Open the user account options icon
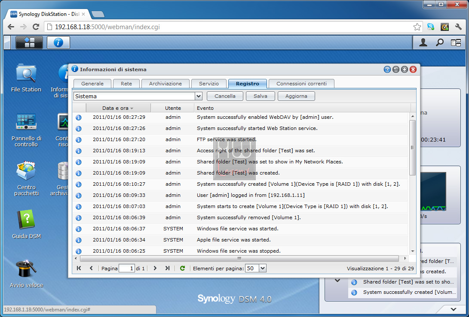Screen dimensions: 469x317 [x=423, y=43]
